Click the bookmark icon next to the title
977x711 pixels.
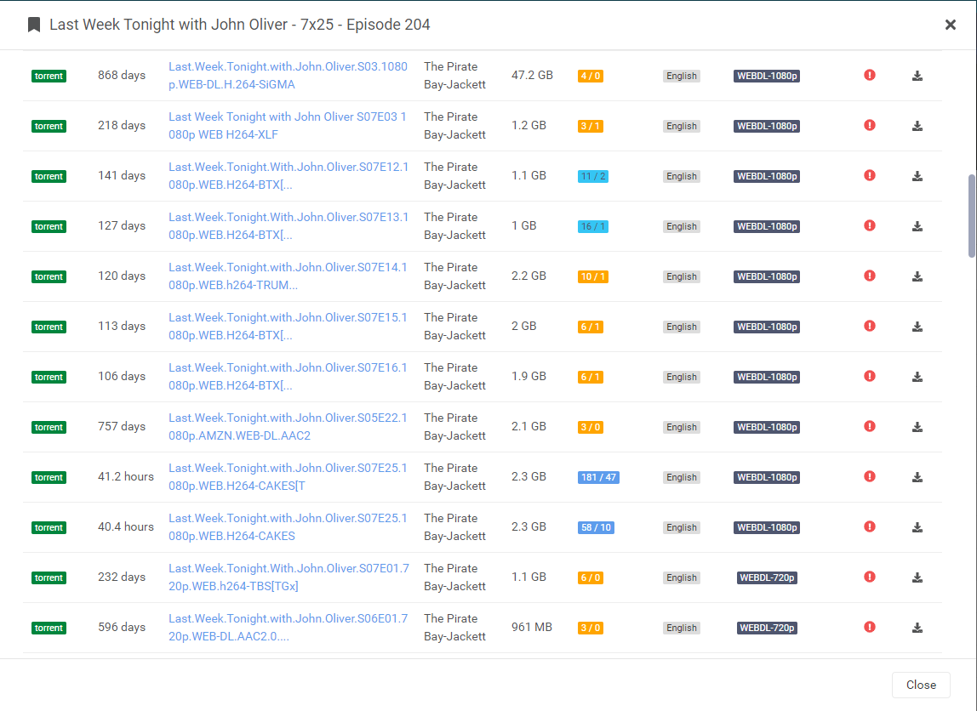(x=33, y=25)
